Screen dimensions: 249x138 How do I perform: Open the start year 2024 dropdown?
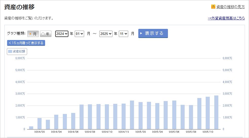pos(62,34)
